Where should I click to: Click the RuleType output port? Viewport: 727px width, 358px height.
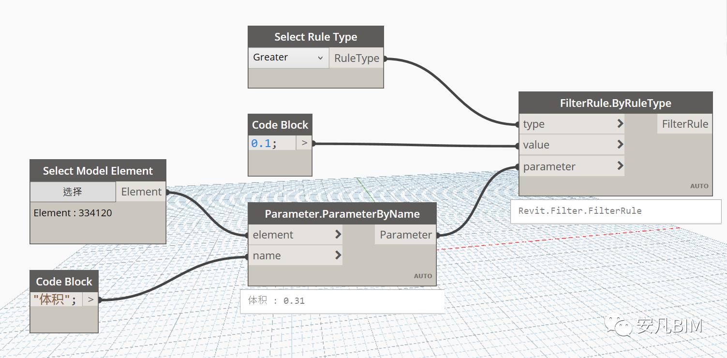point(356,59)
